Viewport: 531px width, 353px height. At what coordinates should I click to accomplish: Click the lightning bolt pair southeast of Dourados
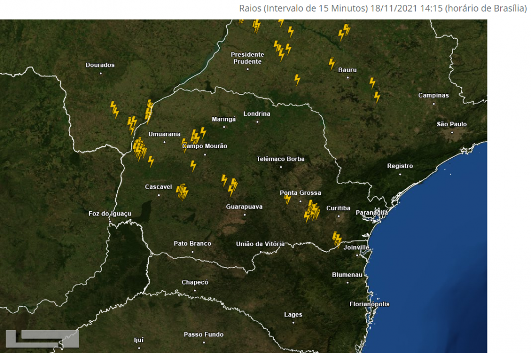tap(115, 110)
